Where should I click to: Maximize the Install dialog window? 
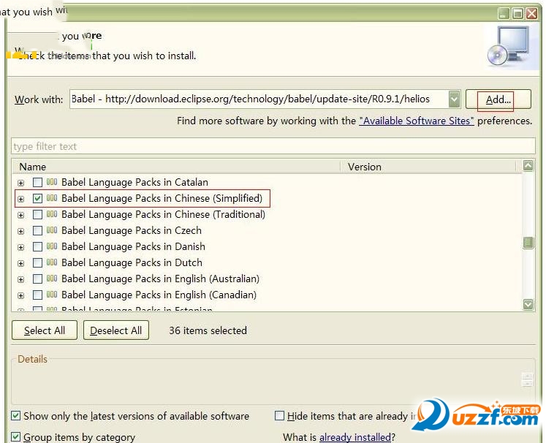tap(517, 14)
